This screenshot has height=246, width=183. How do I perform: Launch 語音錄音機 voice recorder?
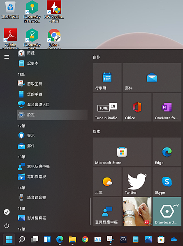52,197
